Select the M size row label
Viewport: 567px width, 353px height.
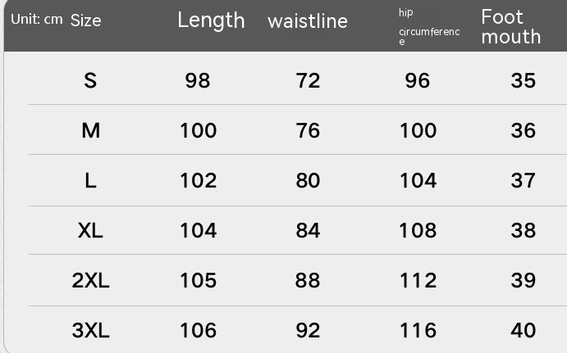point(90,130)
